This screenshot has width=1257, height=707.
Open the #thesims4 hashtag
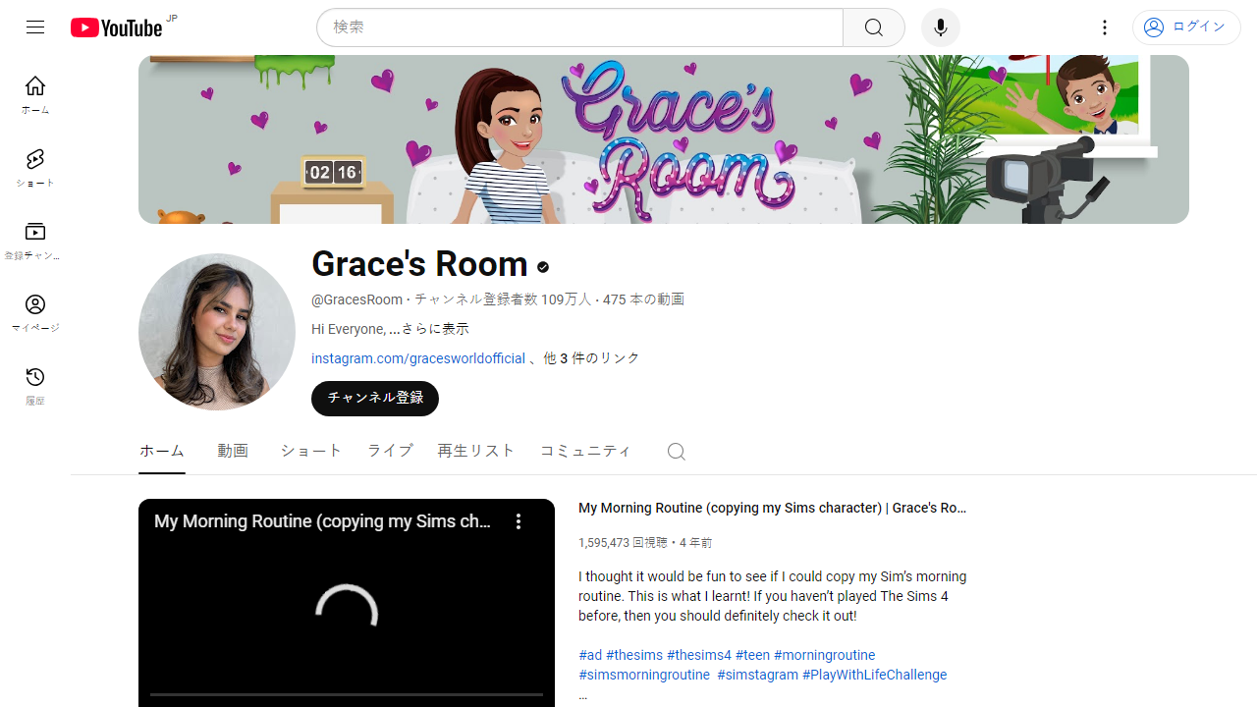(699, 655)
